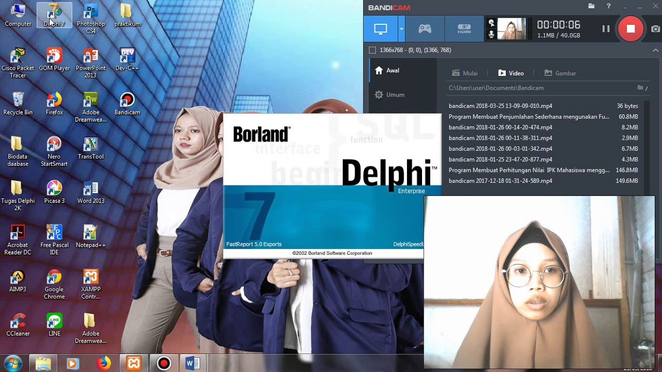
Task: Open Firefox desktop shortcut
Action: tap(54, 104)
